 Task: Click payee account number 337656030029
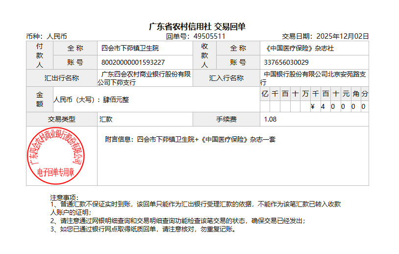tap(286, 62)
